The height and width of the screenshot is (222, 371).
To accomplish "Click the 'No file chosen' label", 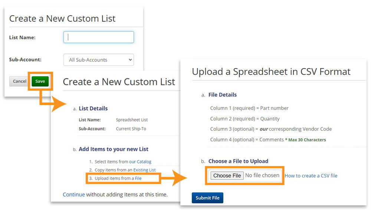I will (262, 175).
